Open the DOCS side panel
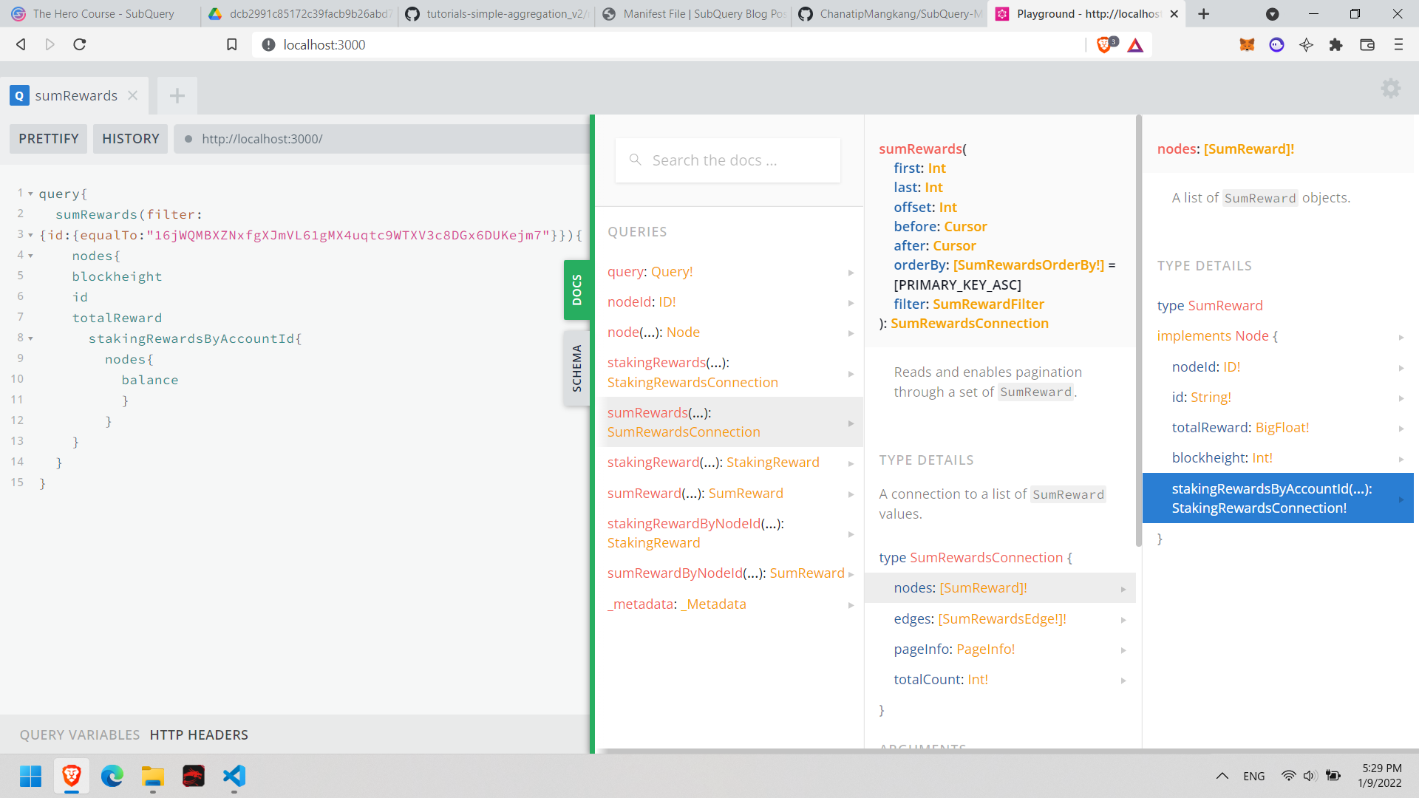 [577, 290]
